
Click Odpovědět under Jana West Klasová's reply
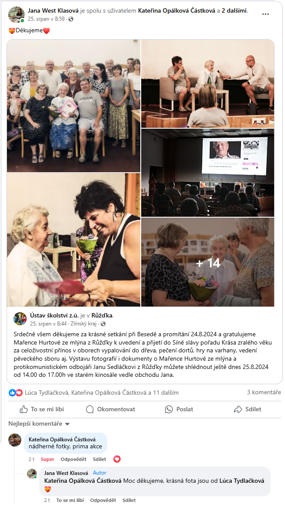point(103,500)
